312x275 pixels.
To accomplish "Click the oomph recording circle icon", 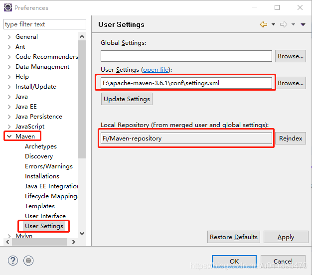I will click(28, 261).
